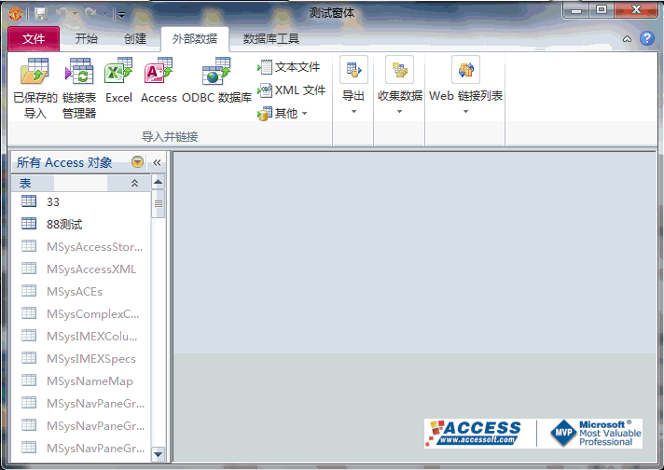Image resolution: width=664 pixels, height=470 pixels.
Task: Select the MSysNameMap table
Action: (81, 381)
